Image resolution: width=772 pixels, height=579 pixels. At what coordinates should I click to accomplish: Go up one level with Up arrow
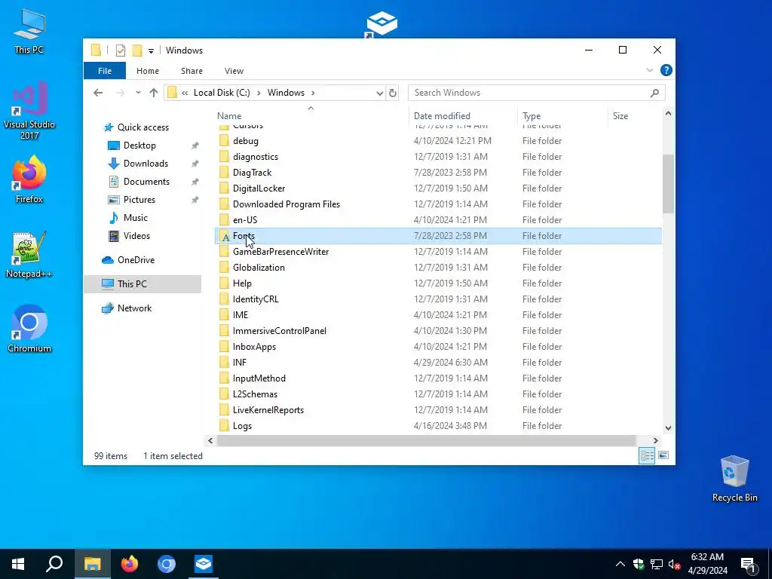point(154,93)
